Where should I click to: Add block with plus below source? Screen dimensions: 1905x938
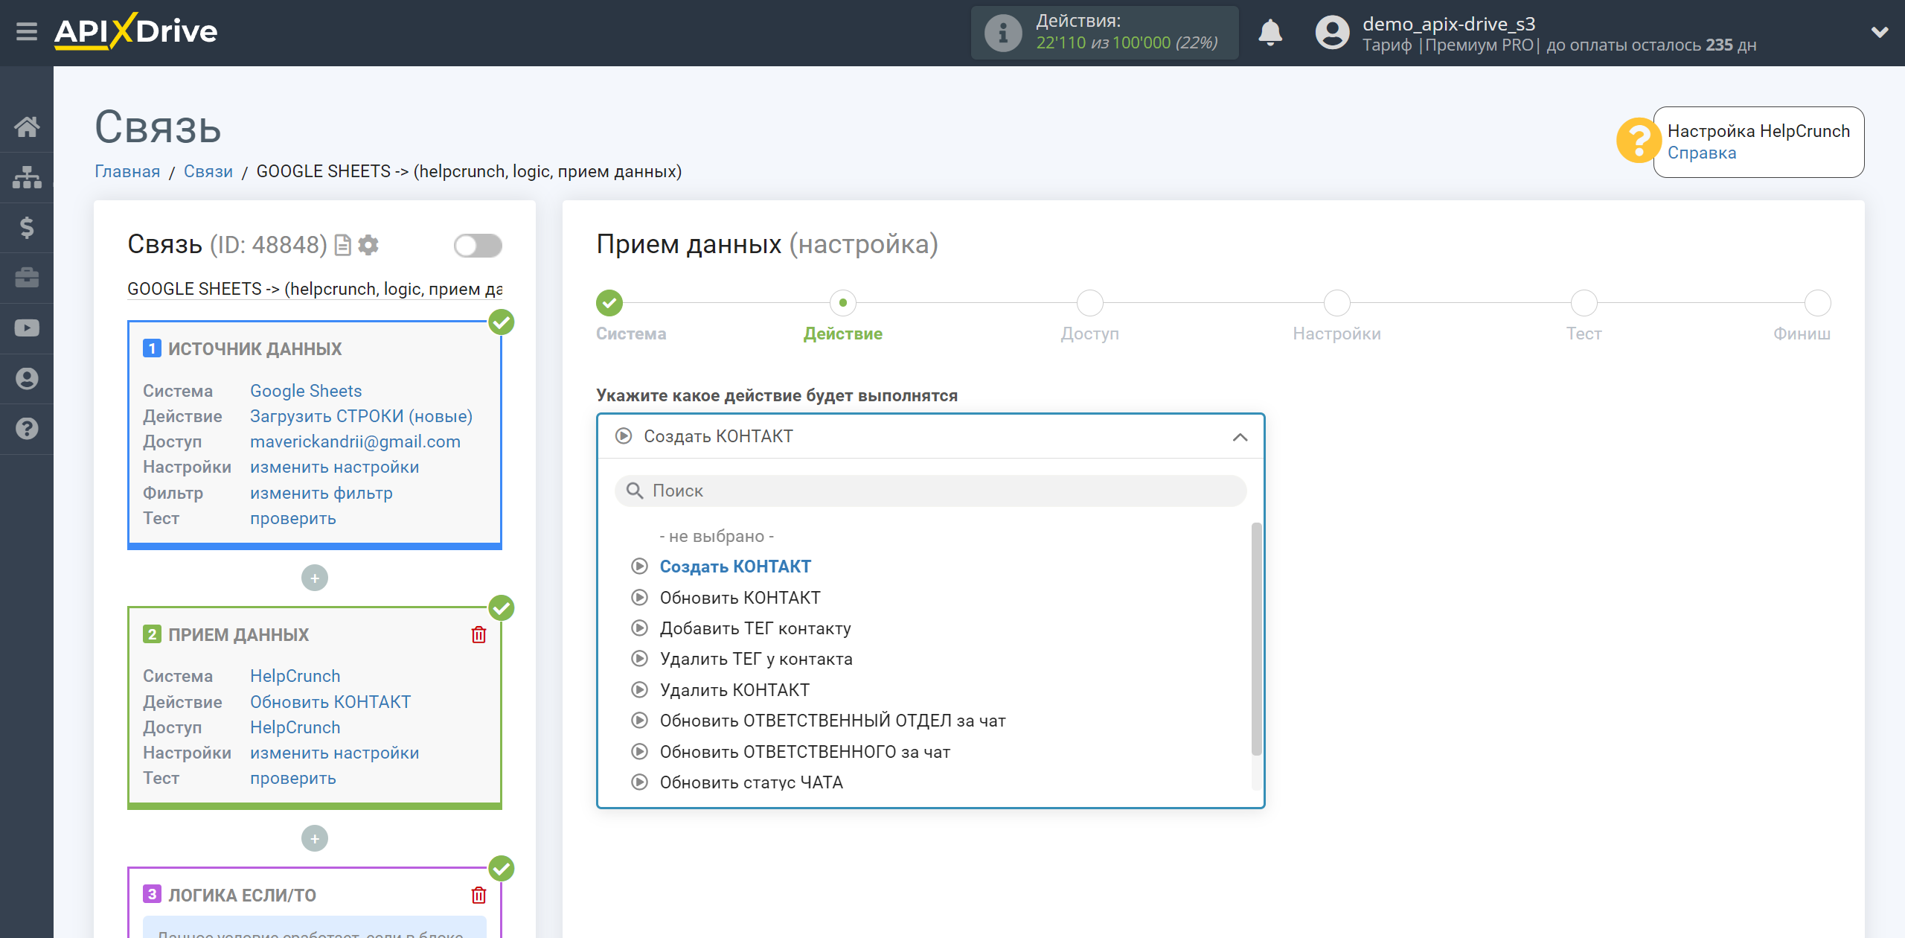(315, 578)
